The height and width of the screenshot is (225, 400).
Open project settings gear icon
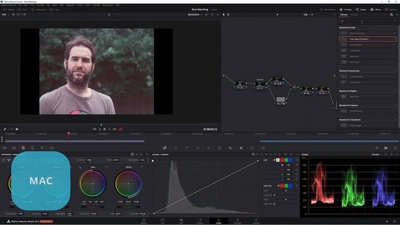tap(394, 221)
